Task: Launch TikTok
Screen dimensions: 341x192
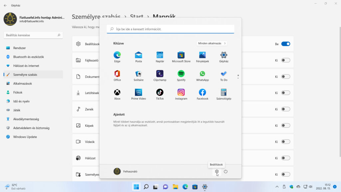Action: 160,94
